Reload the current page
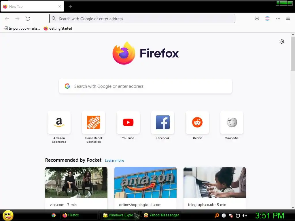Image resolution: width=295 pixels, height=221 pixels. click(28, 19)
